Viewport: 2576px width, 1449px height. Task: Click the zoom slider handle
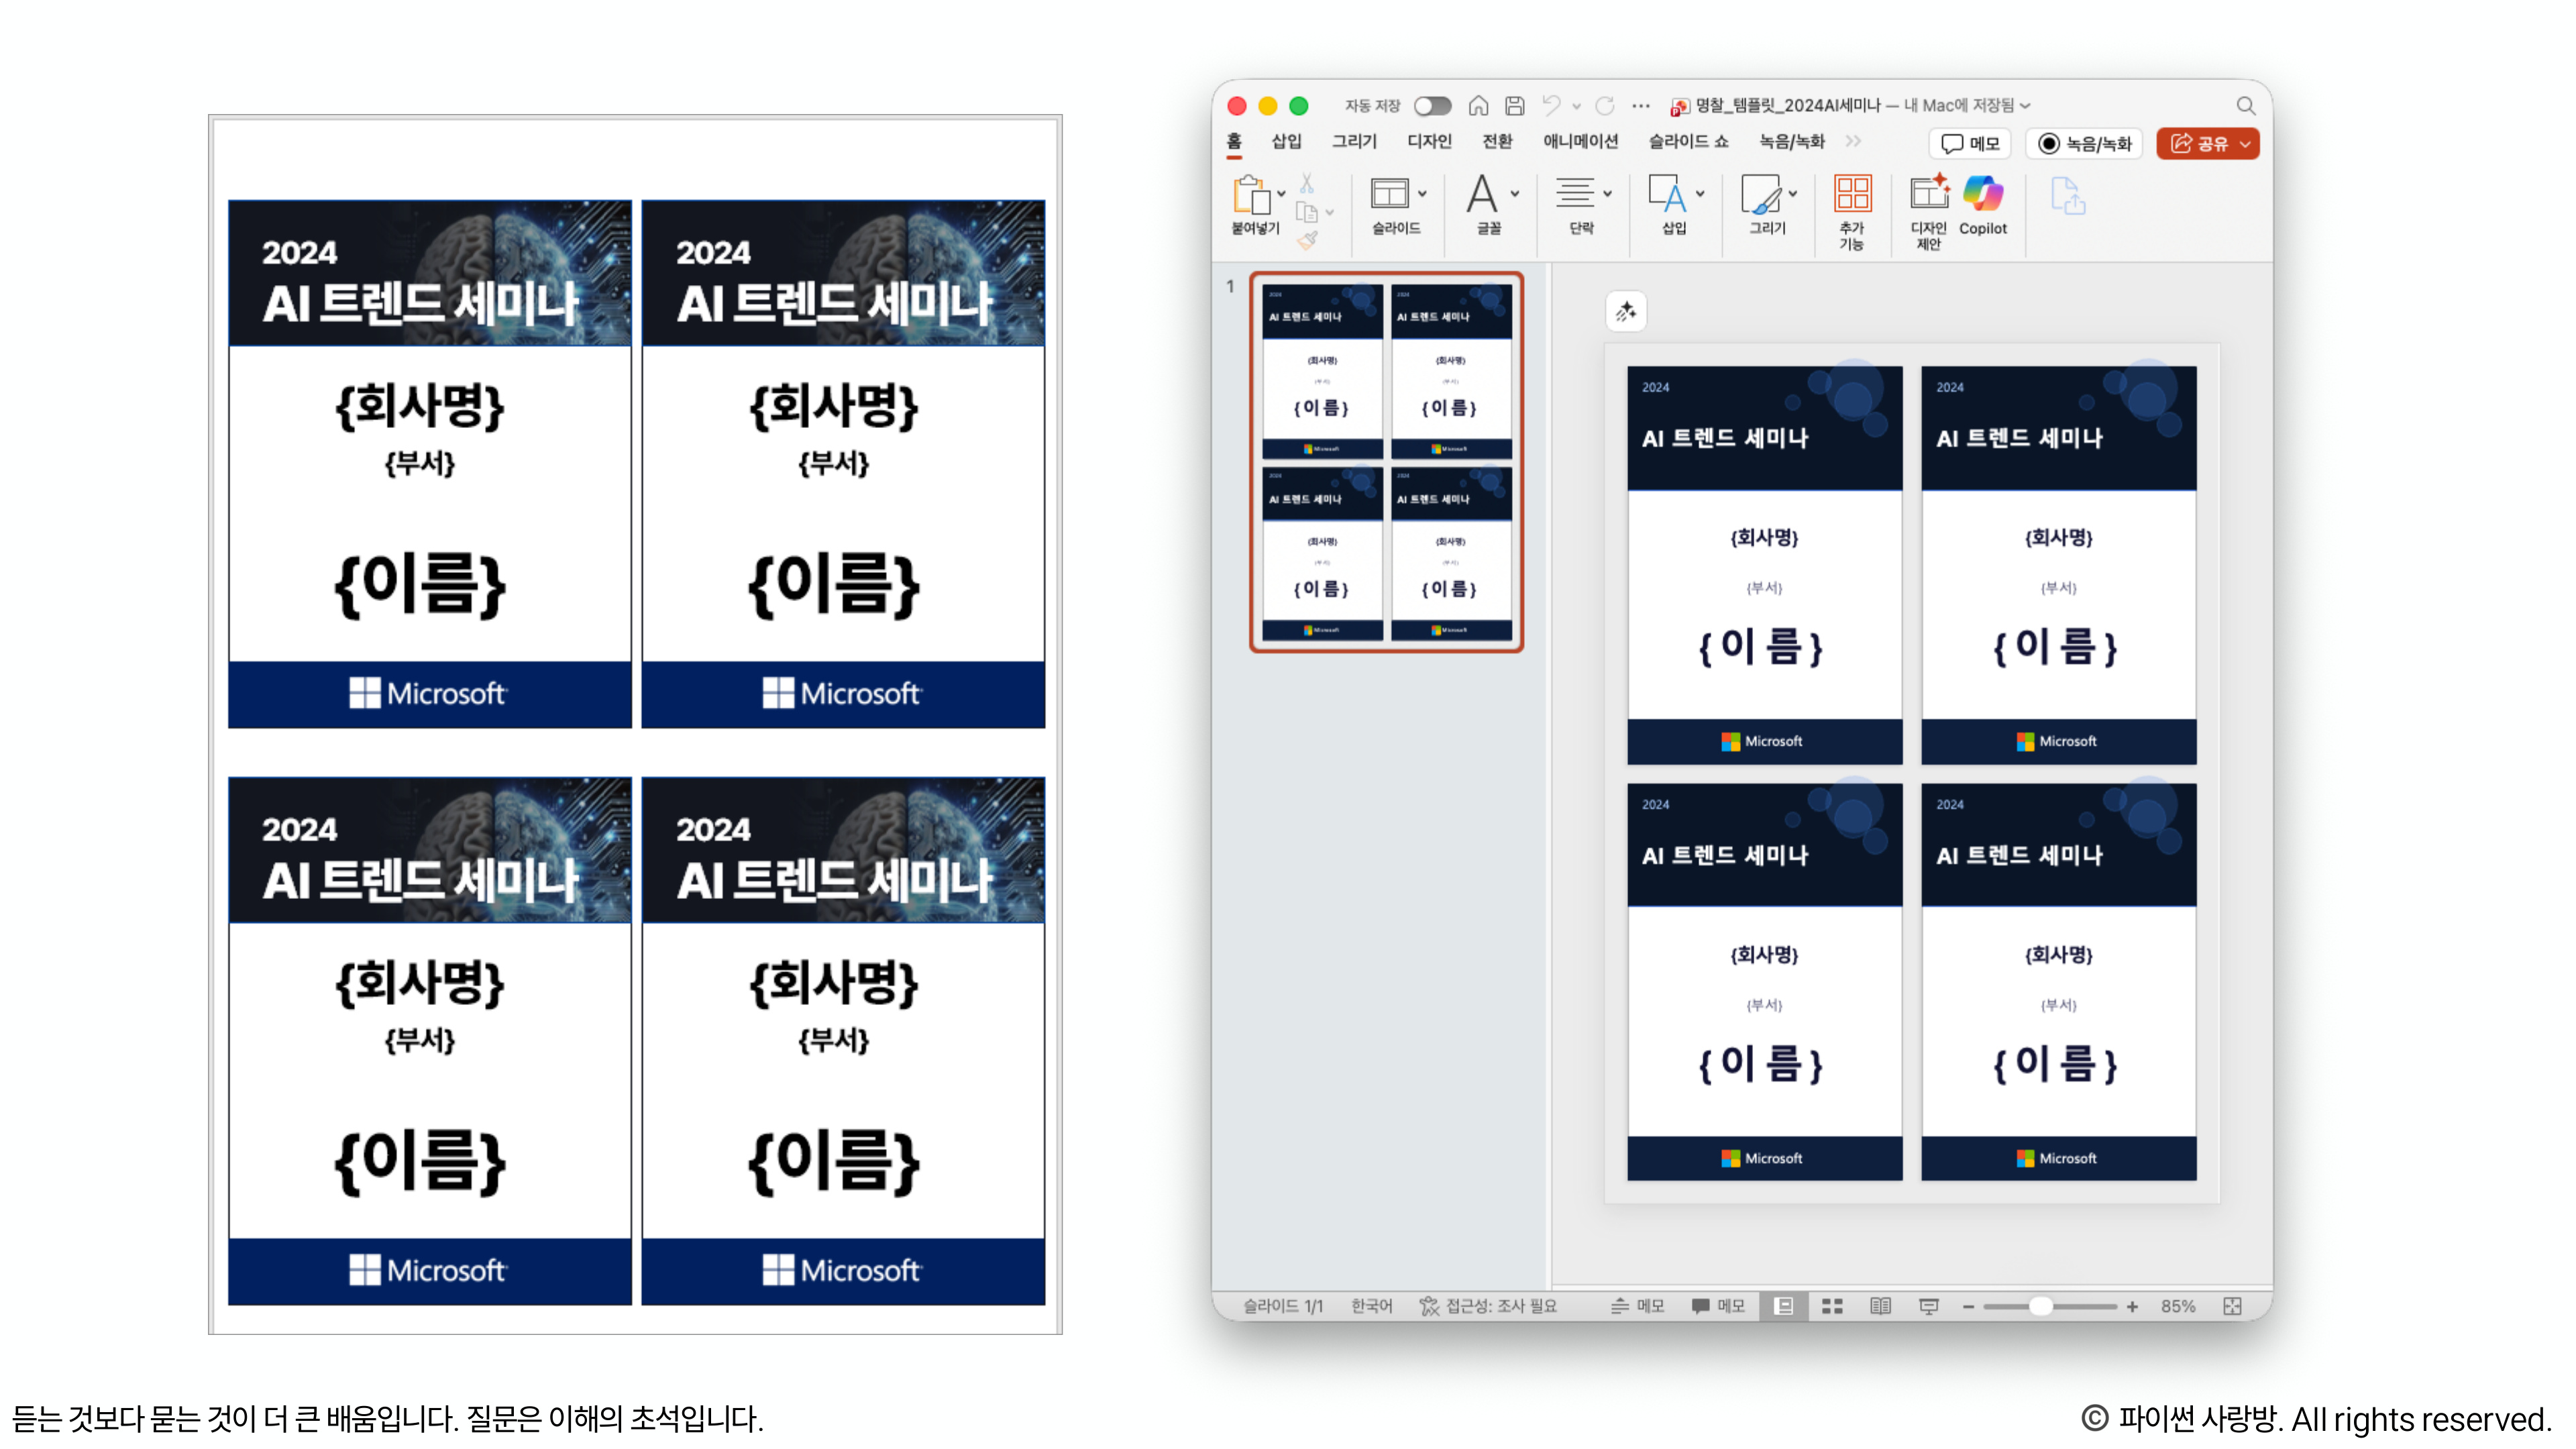(x=2041, y=1306)
